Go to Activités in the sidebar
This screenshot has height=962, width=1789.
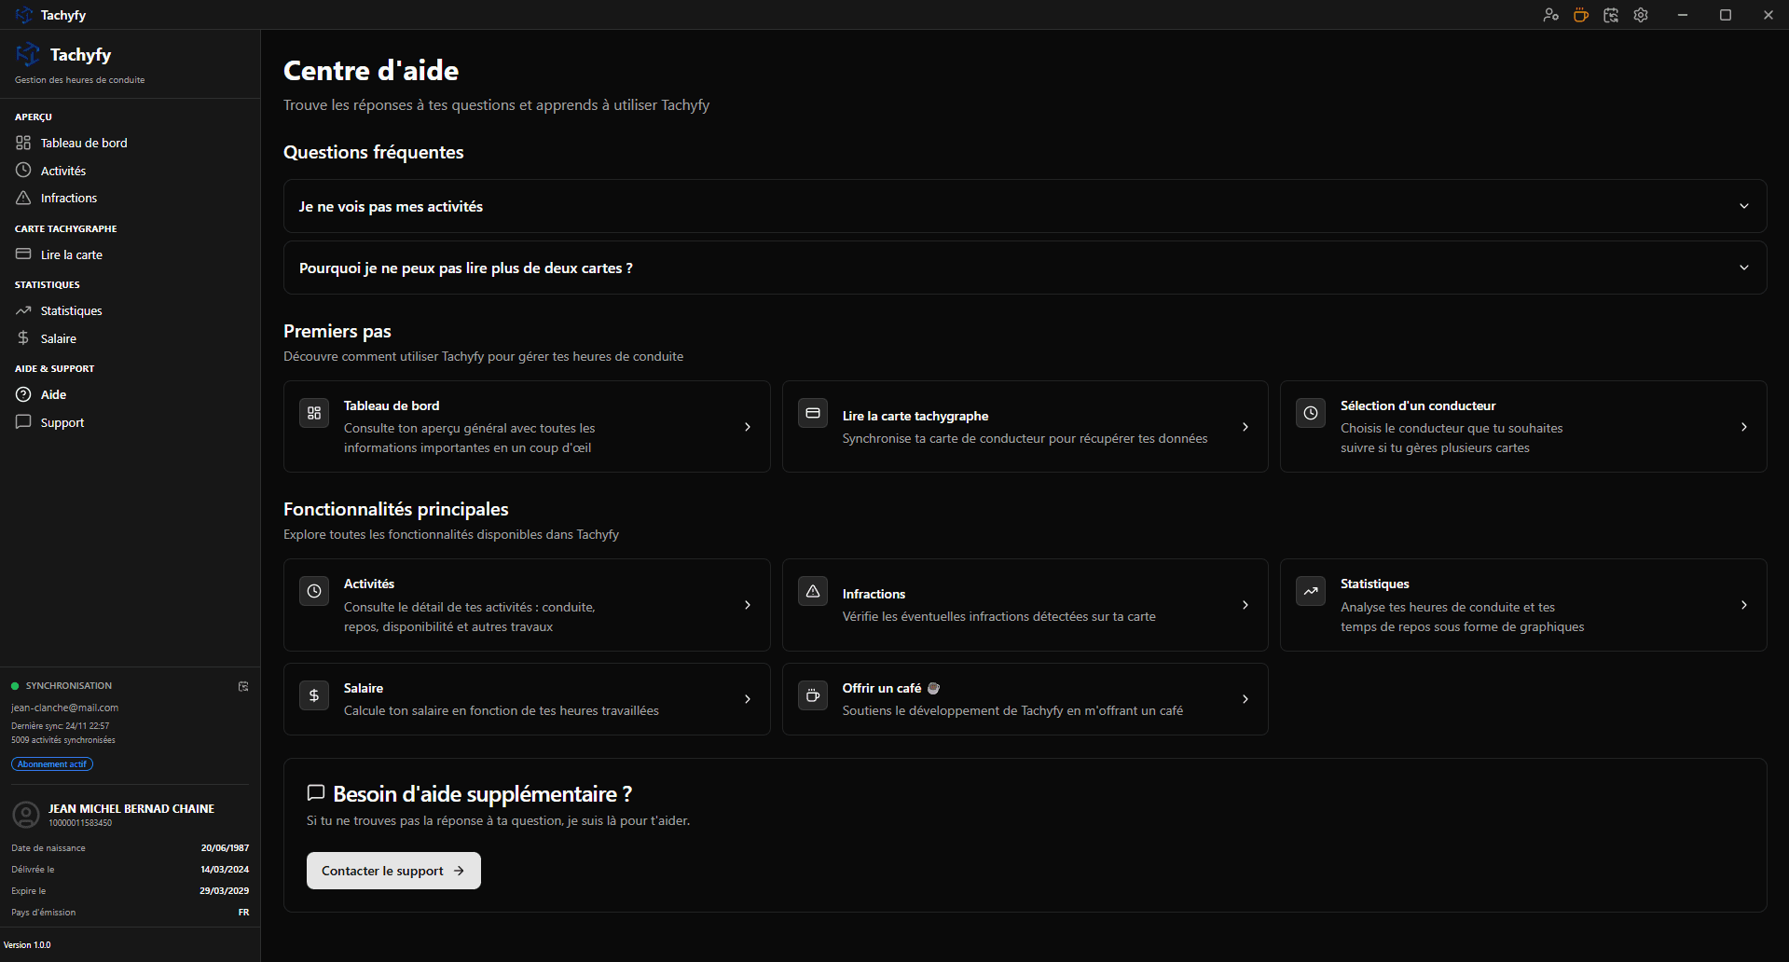(x=63, y=171)
